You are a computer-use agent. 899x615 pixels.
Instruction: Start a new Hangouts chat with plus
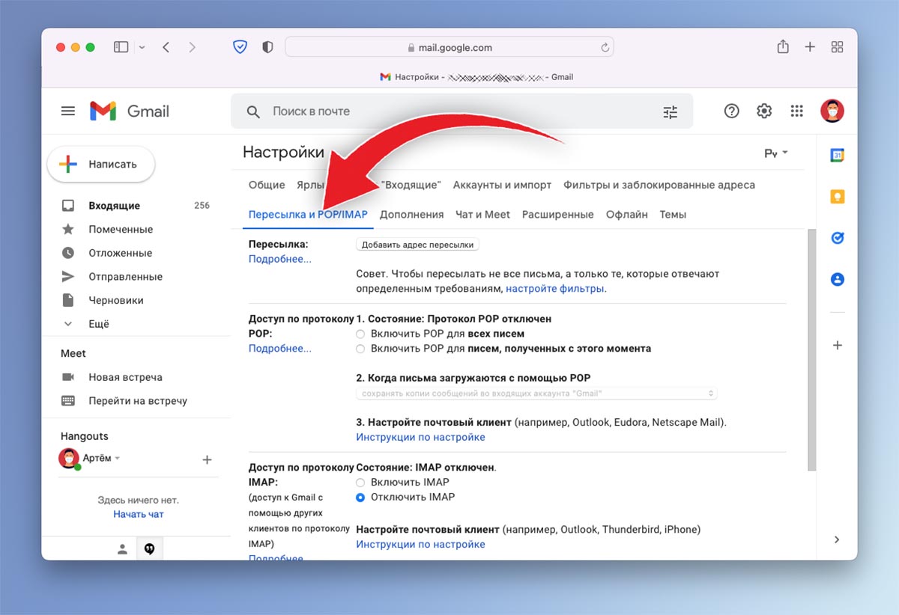[x=208, y=459]
